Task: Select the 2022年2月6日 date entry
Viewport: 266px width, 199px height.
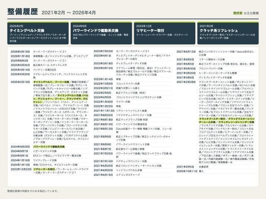Action: coord(102,93)
